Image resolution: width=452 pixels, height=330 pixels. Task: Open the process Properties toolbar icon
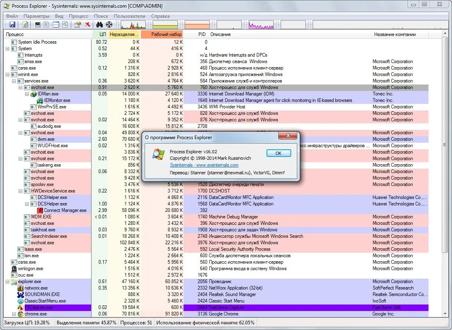point(77,25)
